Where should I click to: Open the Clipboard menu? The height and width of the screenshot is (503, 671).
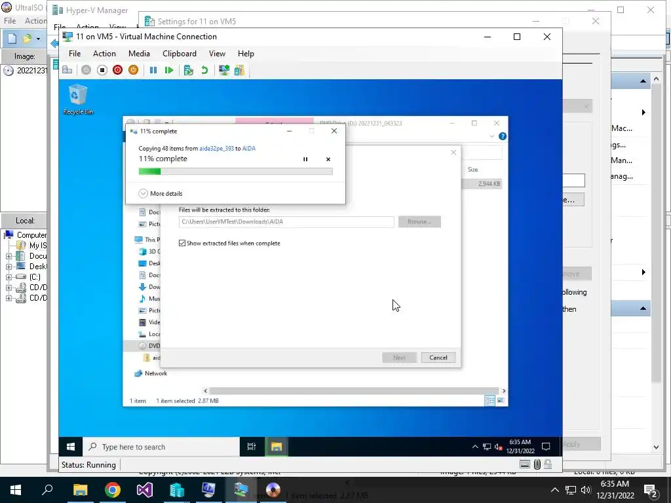pos(180,54)
